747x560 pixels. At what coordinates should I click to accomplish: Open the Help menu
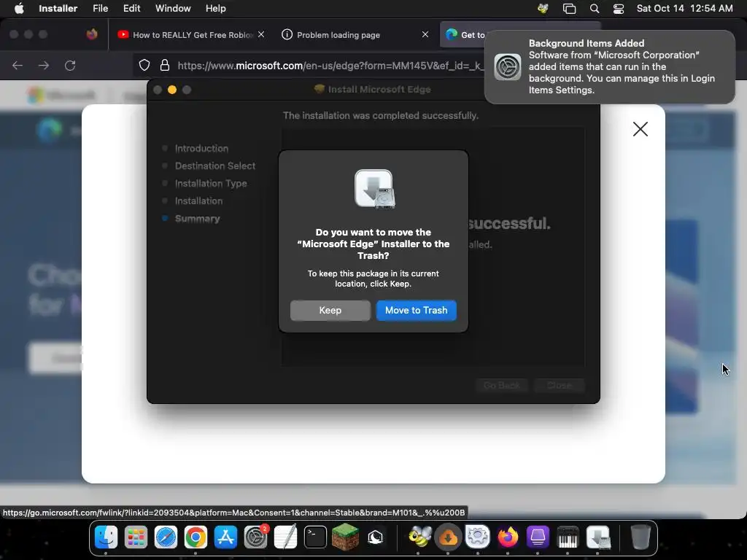[x=215, y=9]
